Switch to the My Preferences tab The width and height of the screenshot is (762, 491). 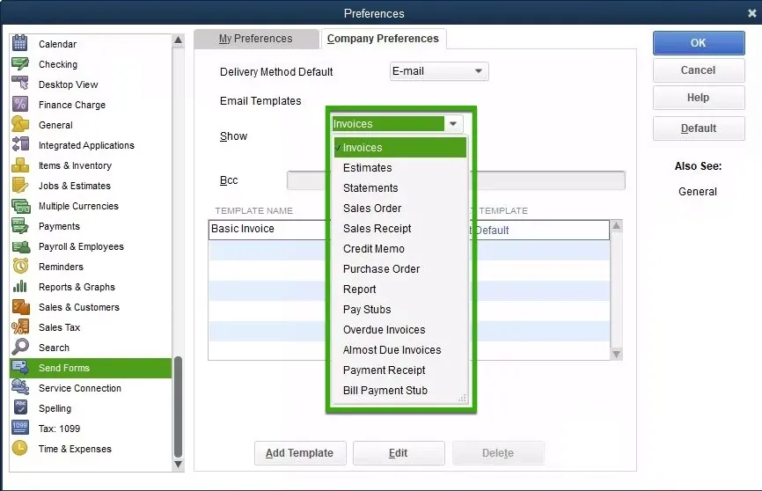pos(256,39)
